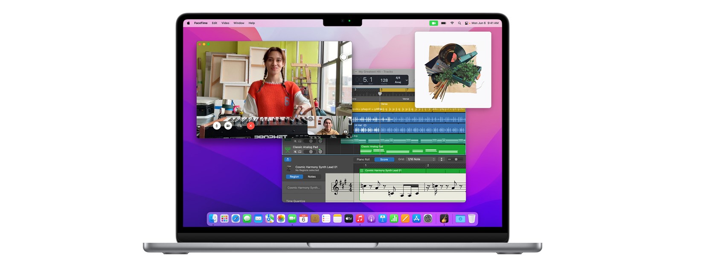Click the self-view thumbnail in FaceTime
Screen dimensions: 712x277
point(329,126)
